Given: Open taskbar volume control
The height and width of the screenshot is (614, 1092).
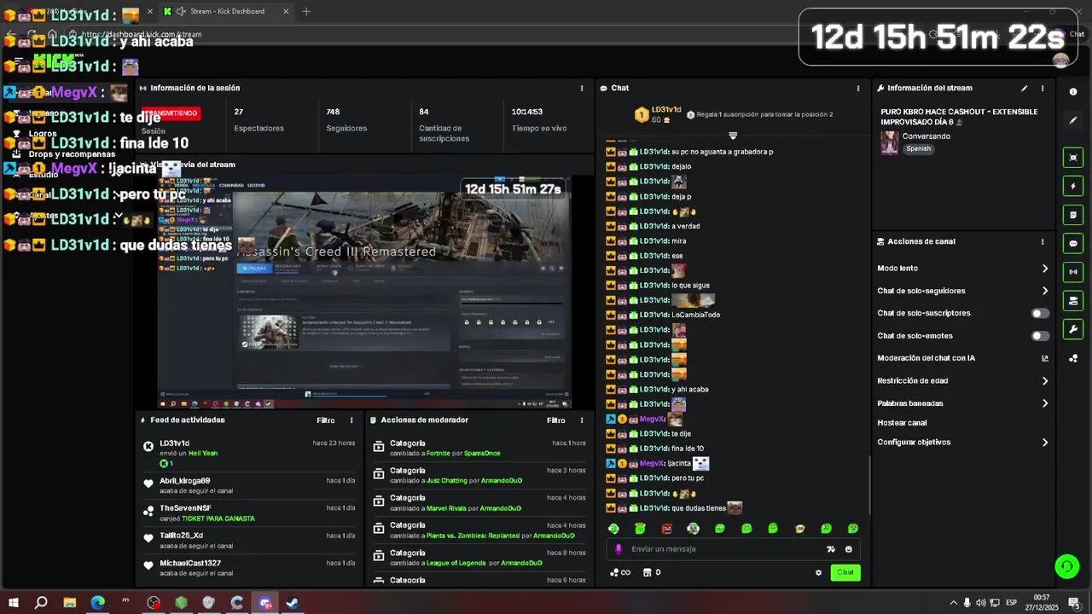Looking at the screenshot, I should tap(980, 603).
